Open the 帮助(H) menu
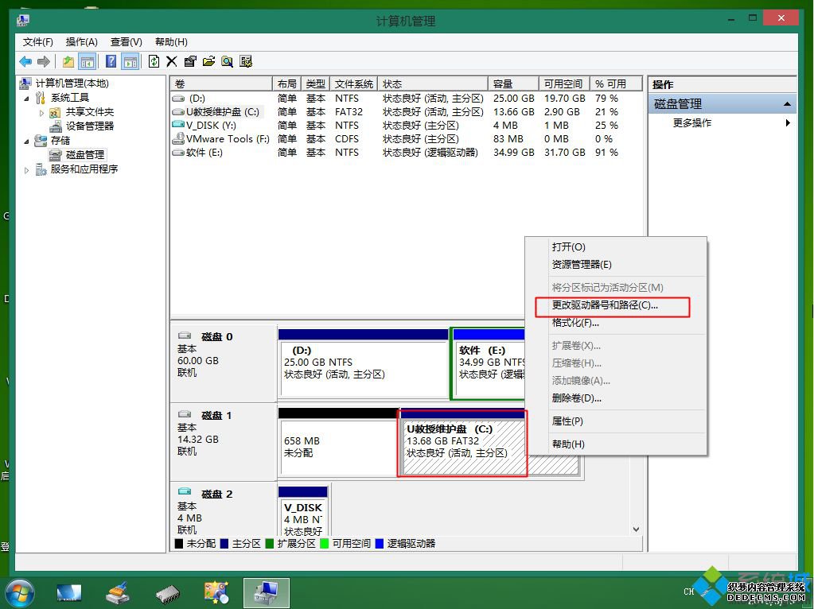 pos(171,42)
